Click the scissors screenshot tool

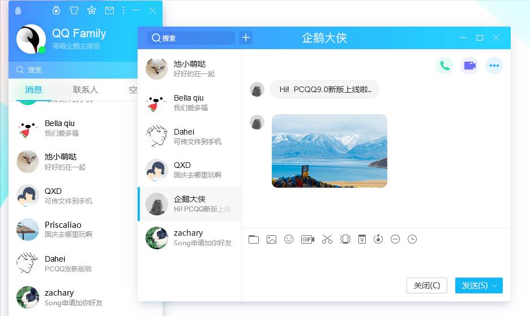[327, 239]
